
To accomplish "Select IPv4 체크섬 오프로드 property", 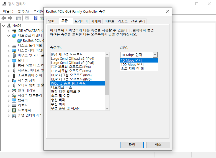I will click(78, 54).
